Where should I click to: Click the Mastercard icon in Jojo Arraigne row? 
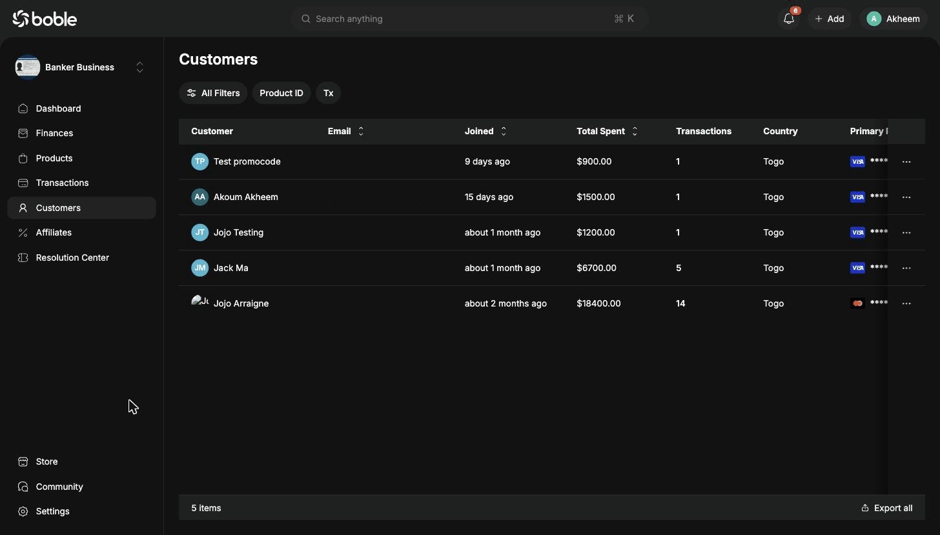point(857,303)
